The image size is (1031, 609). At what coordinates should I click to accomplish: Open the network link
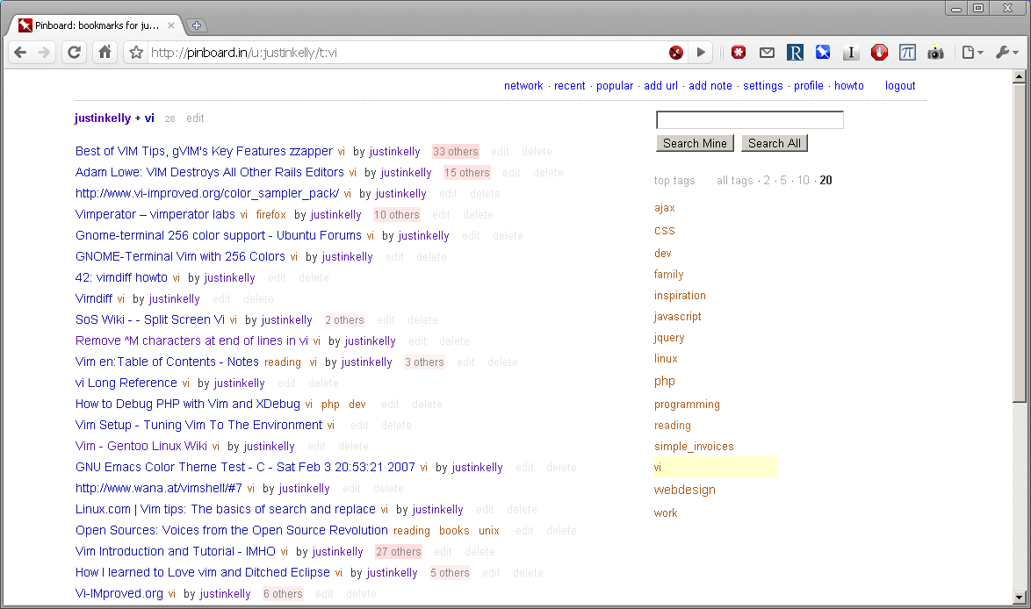523,85
